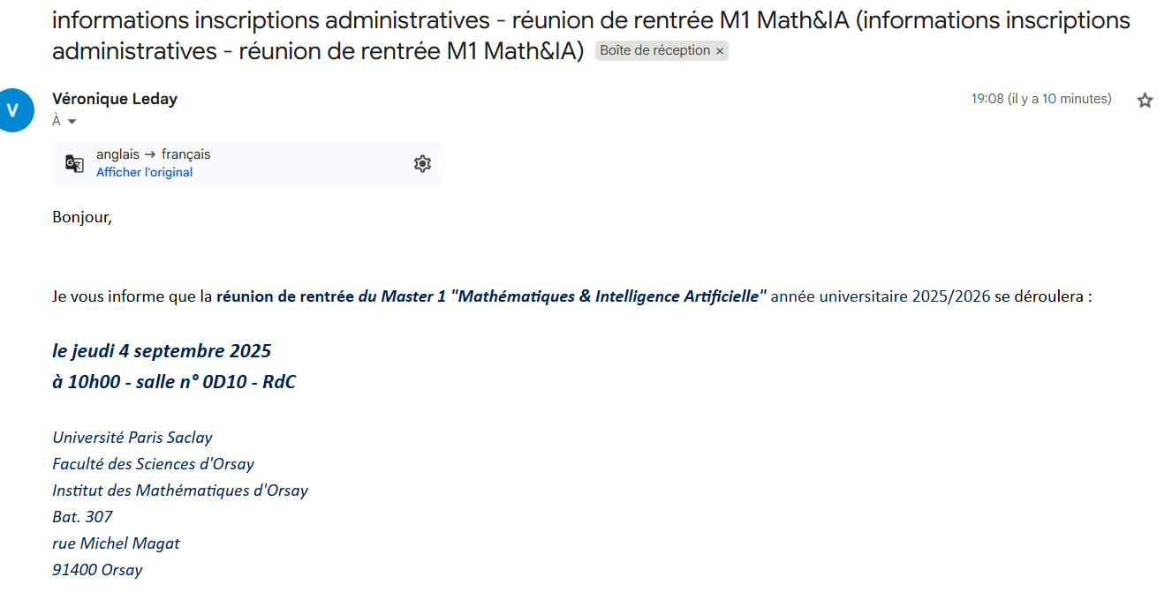Viewport: 1172px width, 592px height.
Task: Click the address line Université Paris Saclay
Action: [132, 438]
